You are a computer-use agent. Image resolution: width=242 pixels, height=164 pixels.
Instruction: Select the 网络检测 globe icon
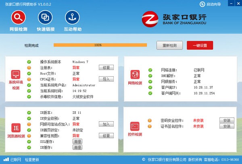point(135,74)
